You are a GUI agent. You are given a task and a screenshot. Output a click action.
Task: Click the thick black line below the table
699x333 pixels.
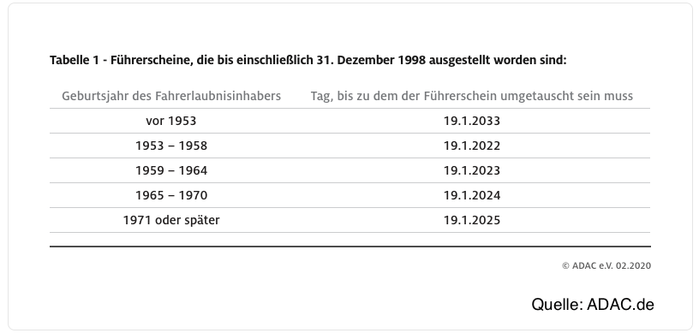point(350,246)
